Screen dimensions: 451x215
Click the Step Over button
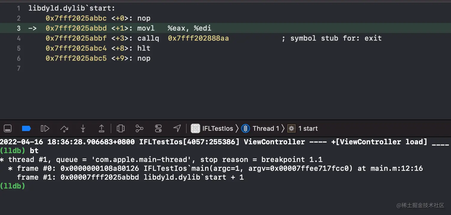64,129
